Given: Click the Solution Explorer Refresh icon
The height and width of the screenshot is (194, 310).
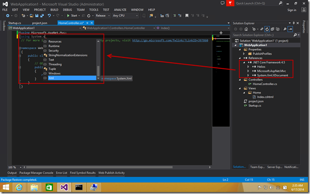Looking at the screenshot, I should tap(267, 29).
